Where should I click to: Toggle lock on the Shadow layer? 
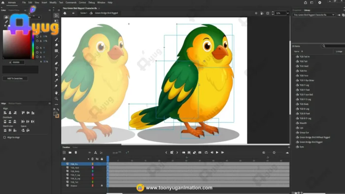pyautogui.click(x=102, y=186)
